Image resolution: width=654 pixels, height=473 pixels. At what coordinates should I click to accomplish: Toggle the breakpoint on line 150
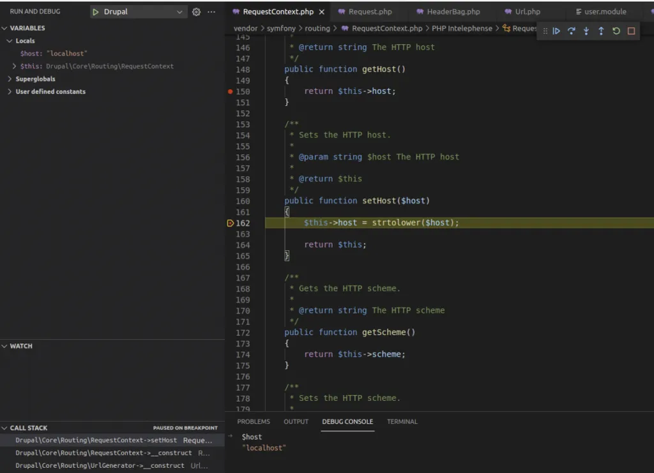(230, 91)
